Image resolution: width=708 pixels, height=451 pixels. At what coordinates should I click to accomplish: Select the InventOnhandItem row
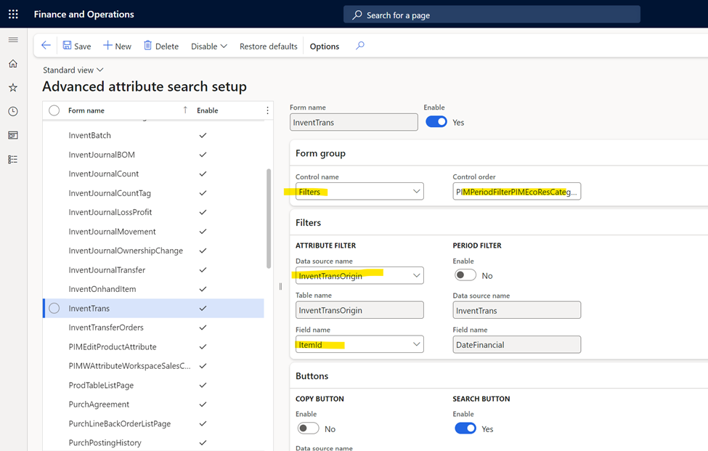tap(153, 289)
